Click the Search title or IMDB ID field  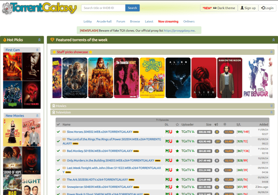point(103,8)
